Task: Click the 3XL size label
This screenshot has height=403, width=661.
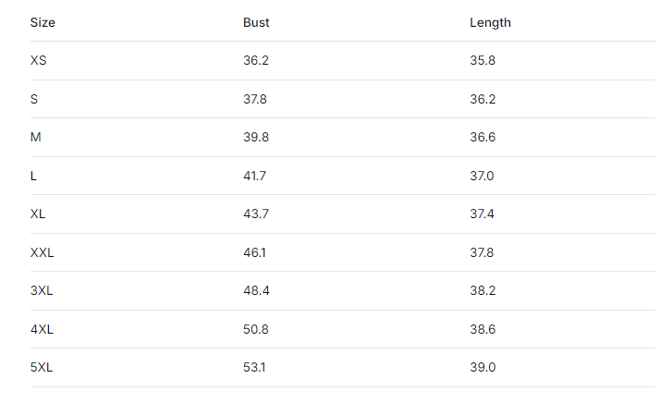Action: pyautogui.click(x=42, y=290)
